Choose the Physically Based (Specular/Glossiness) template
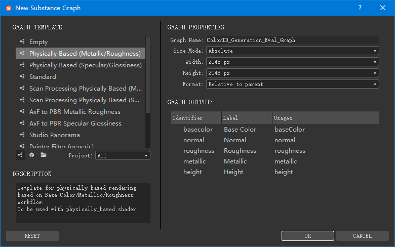The height and width of the screenshot is (247, 395). click(85, 65)
